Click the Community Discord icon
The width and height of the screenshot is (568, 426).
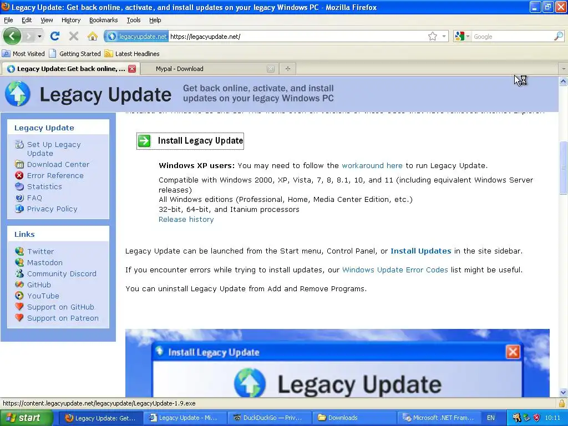19,273
